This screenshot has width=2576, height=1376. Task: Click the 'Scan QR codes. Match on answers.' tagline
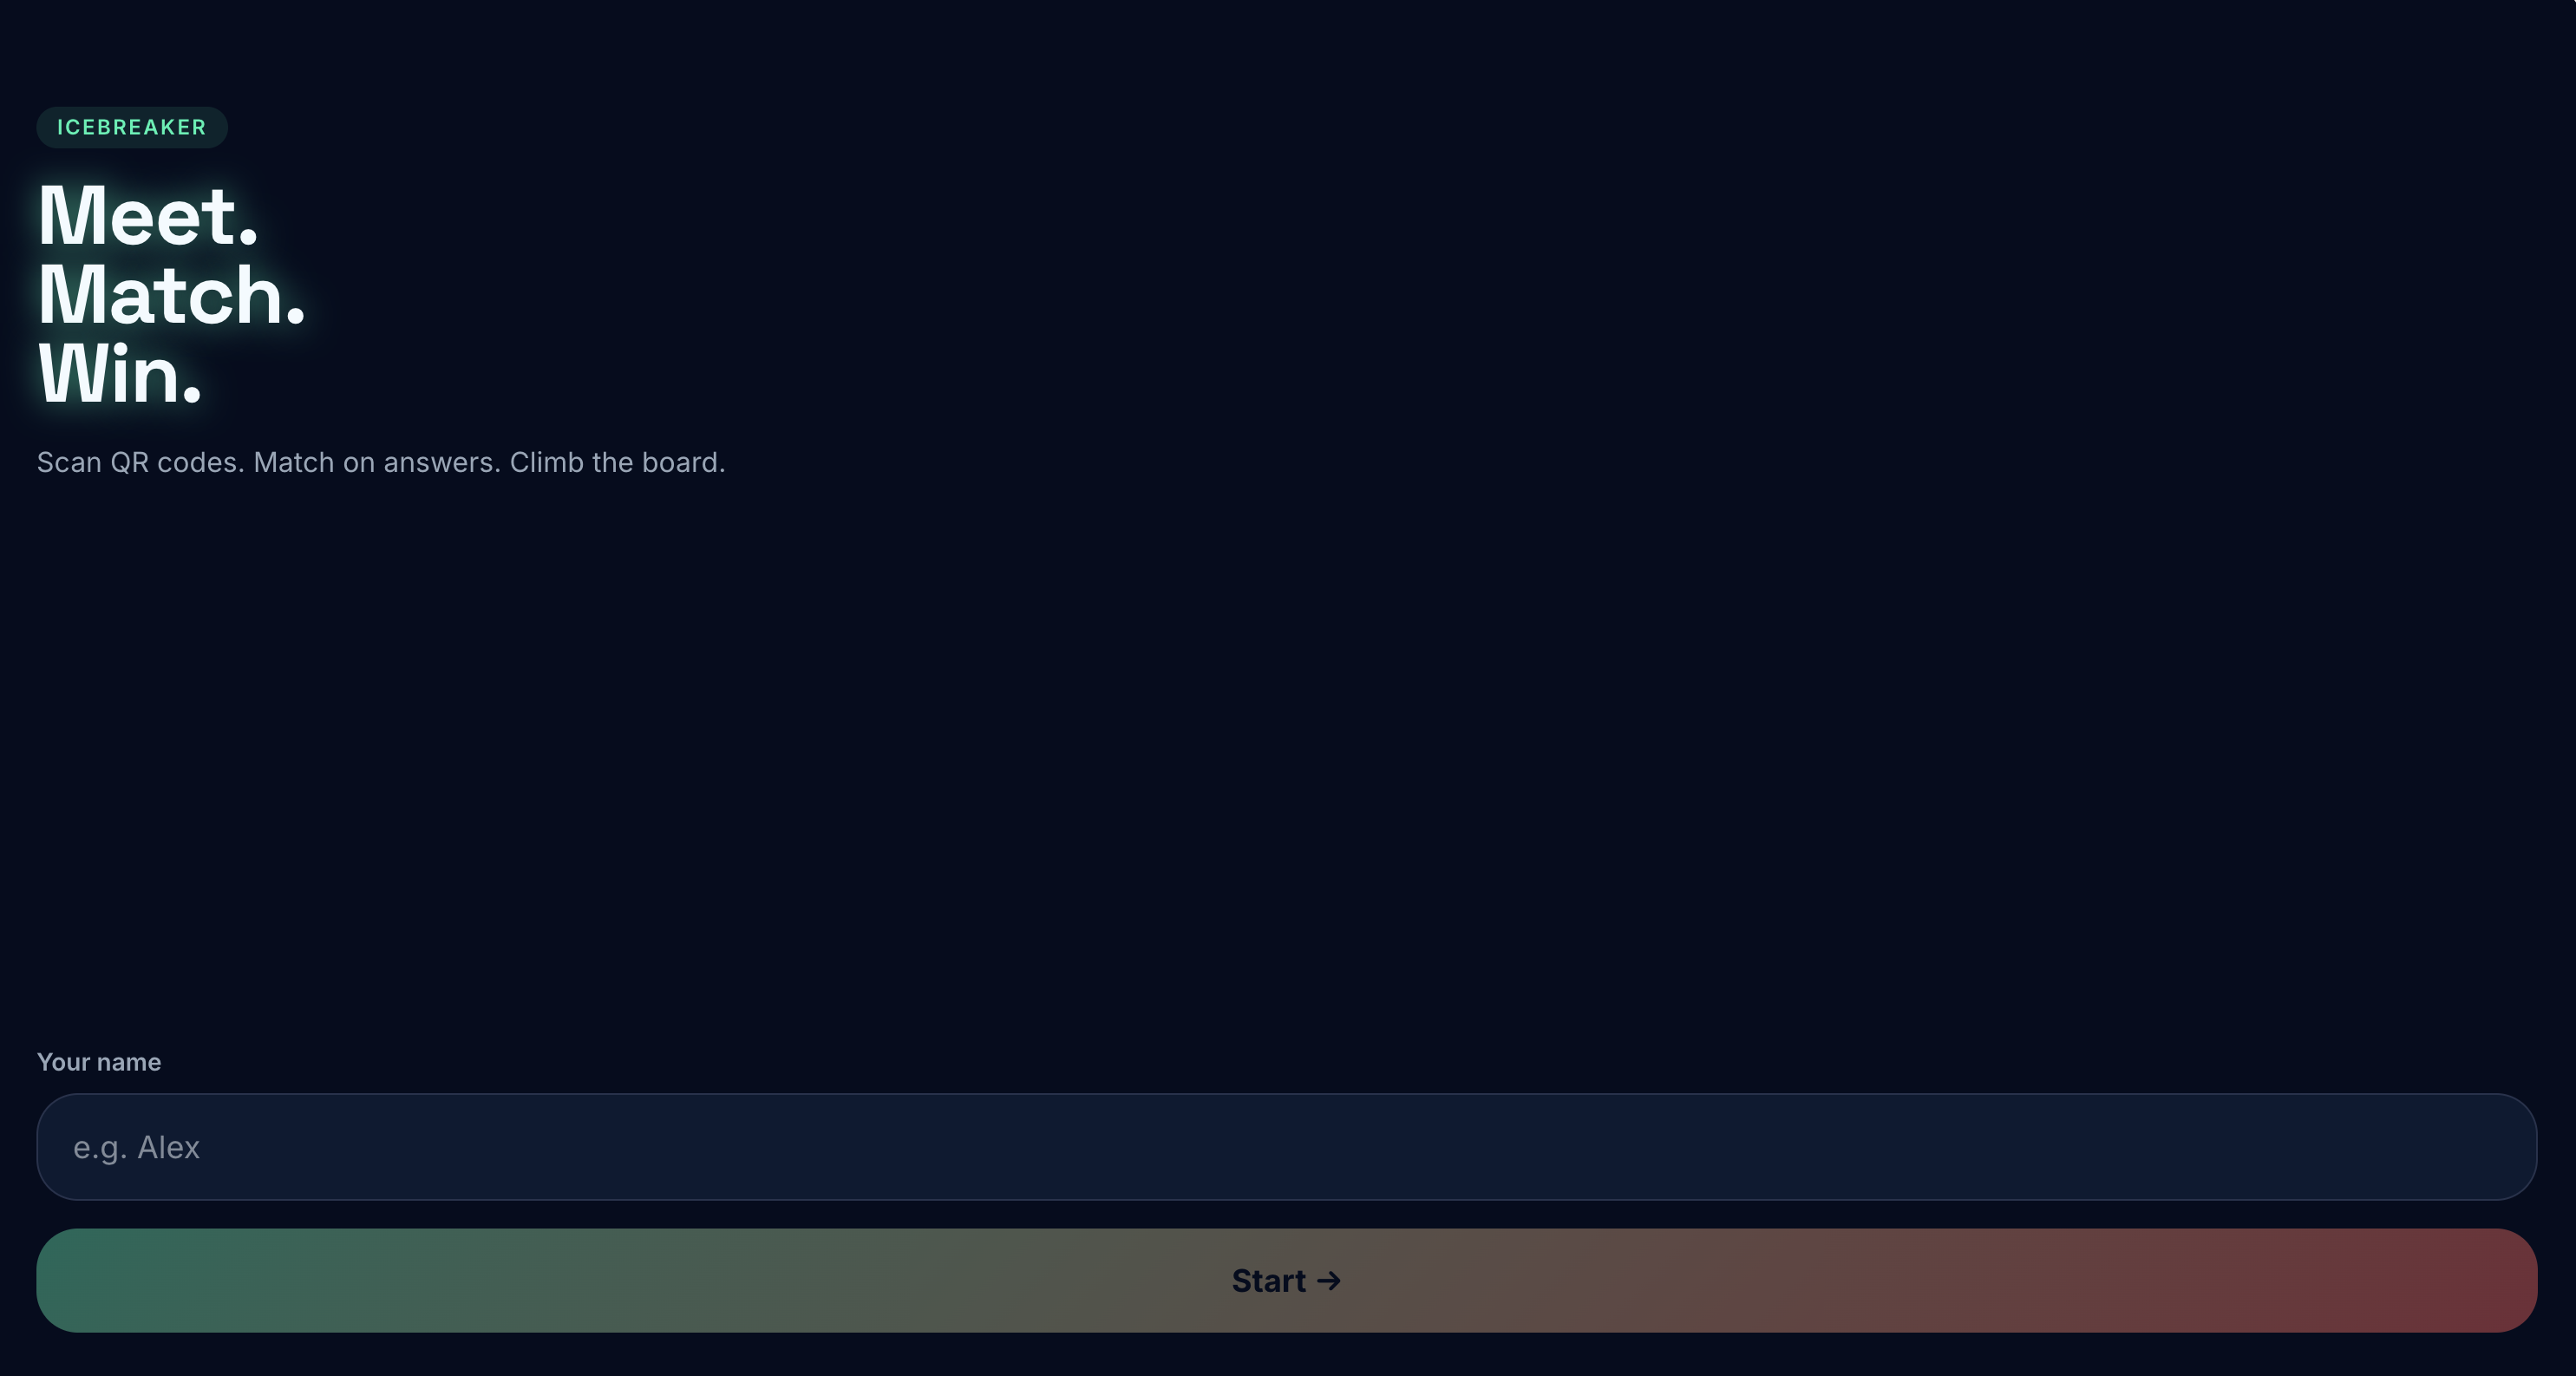point(381,462)
